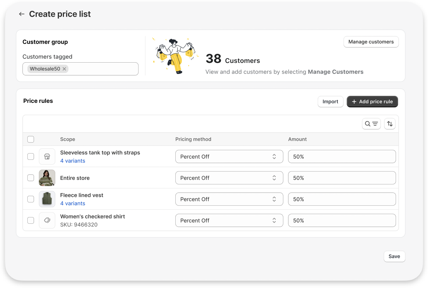Image resolution: width=428 pixels, height=289 pixels.
Task: Open pricing method dropdown for Sleeveless tank top
Action: 229,156
